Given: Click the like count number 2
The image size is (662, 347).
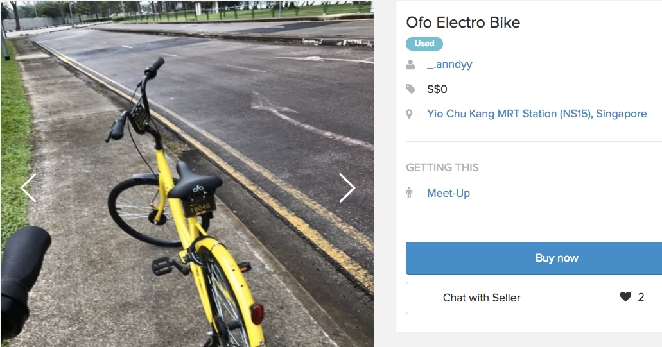Looking at the screenshot, I should pyautogui.click(x=641, y=297).
